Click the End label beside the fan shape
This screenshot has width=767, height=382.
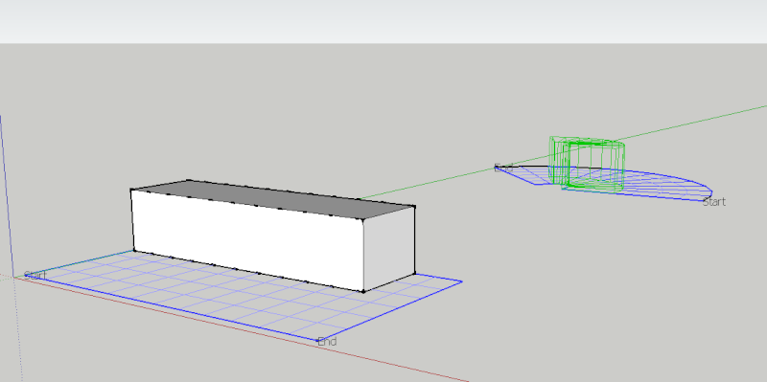pos(503,168)
